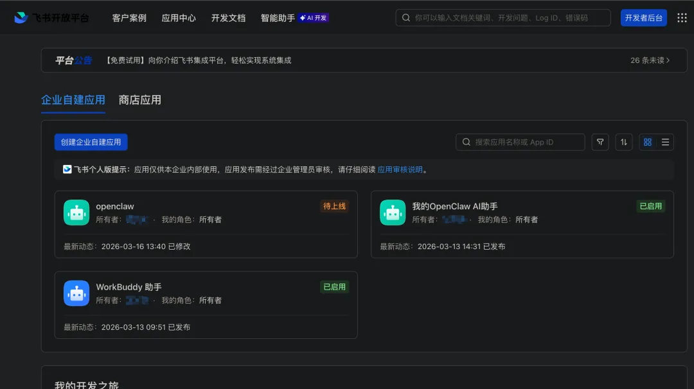Image resolution: width=694 pixels, height=389 pixels.
Task: Open the openclaw app title
Action: point(115,207)
